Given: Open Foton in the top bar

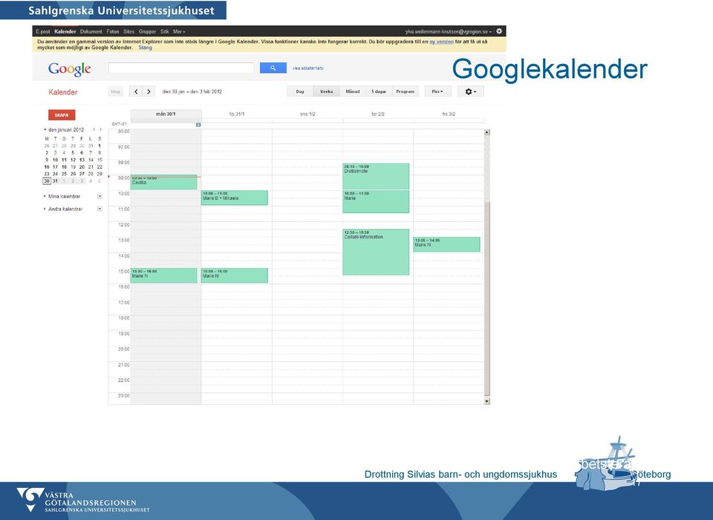Looking at the screenshot, I should (113, 32).
